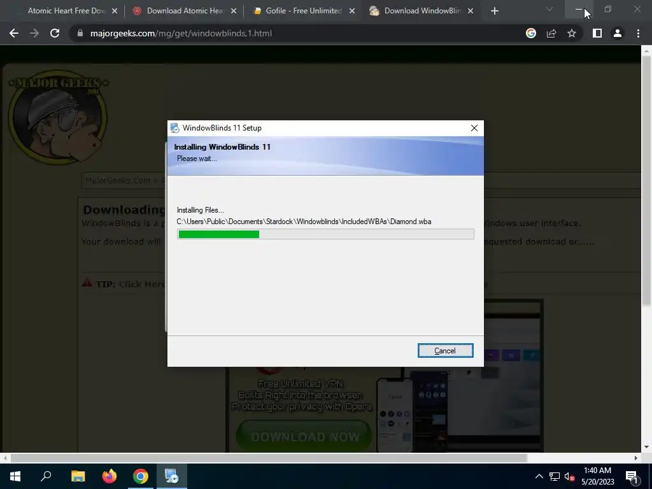Switch to Chrome in the taskbar
This screenshot has width=652, height=489.
point(141,476)
